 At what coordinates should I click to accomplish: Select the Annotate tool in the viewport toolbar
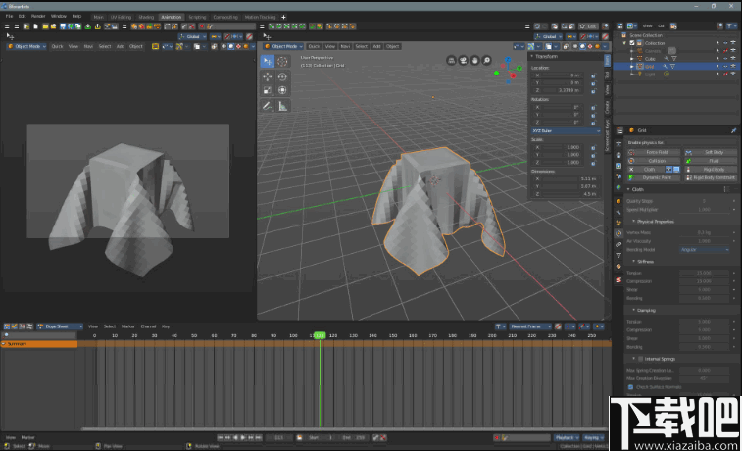coord(268,106)
